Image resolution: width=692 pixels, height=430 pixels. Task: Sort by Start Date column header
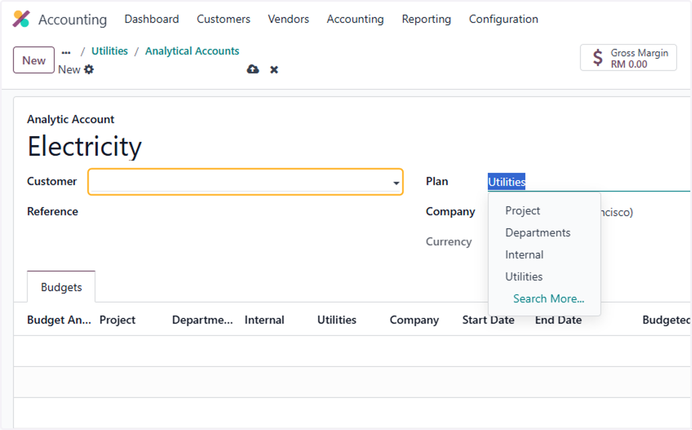click(488, 320)
